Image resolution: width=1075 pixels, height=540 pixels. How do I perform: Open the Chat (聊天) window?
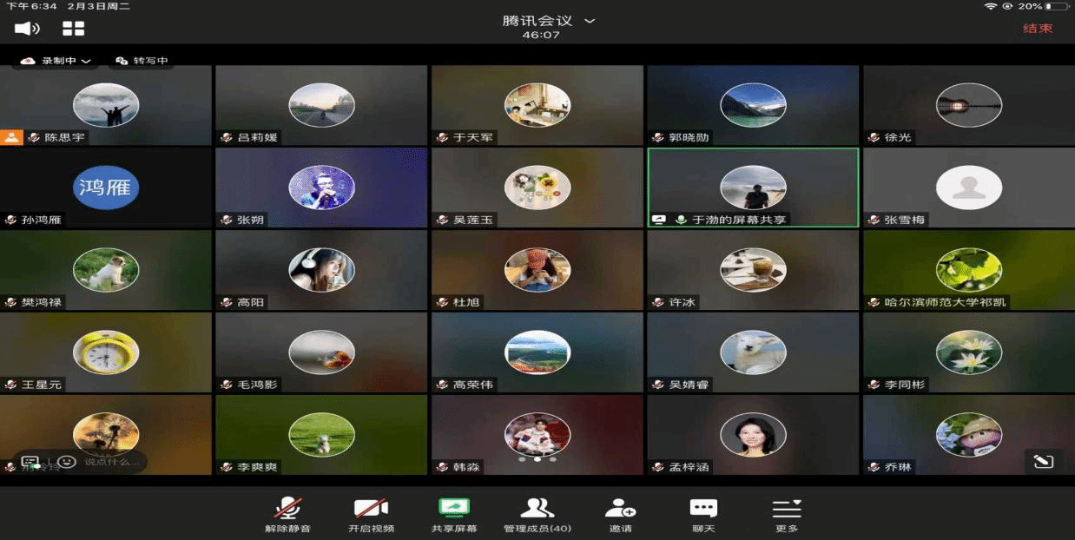coord(702,514)
